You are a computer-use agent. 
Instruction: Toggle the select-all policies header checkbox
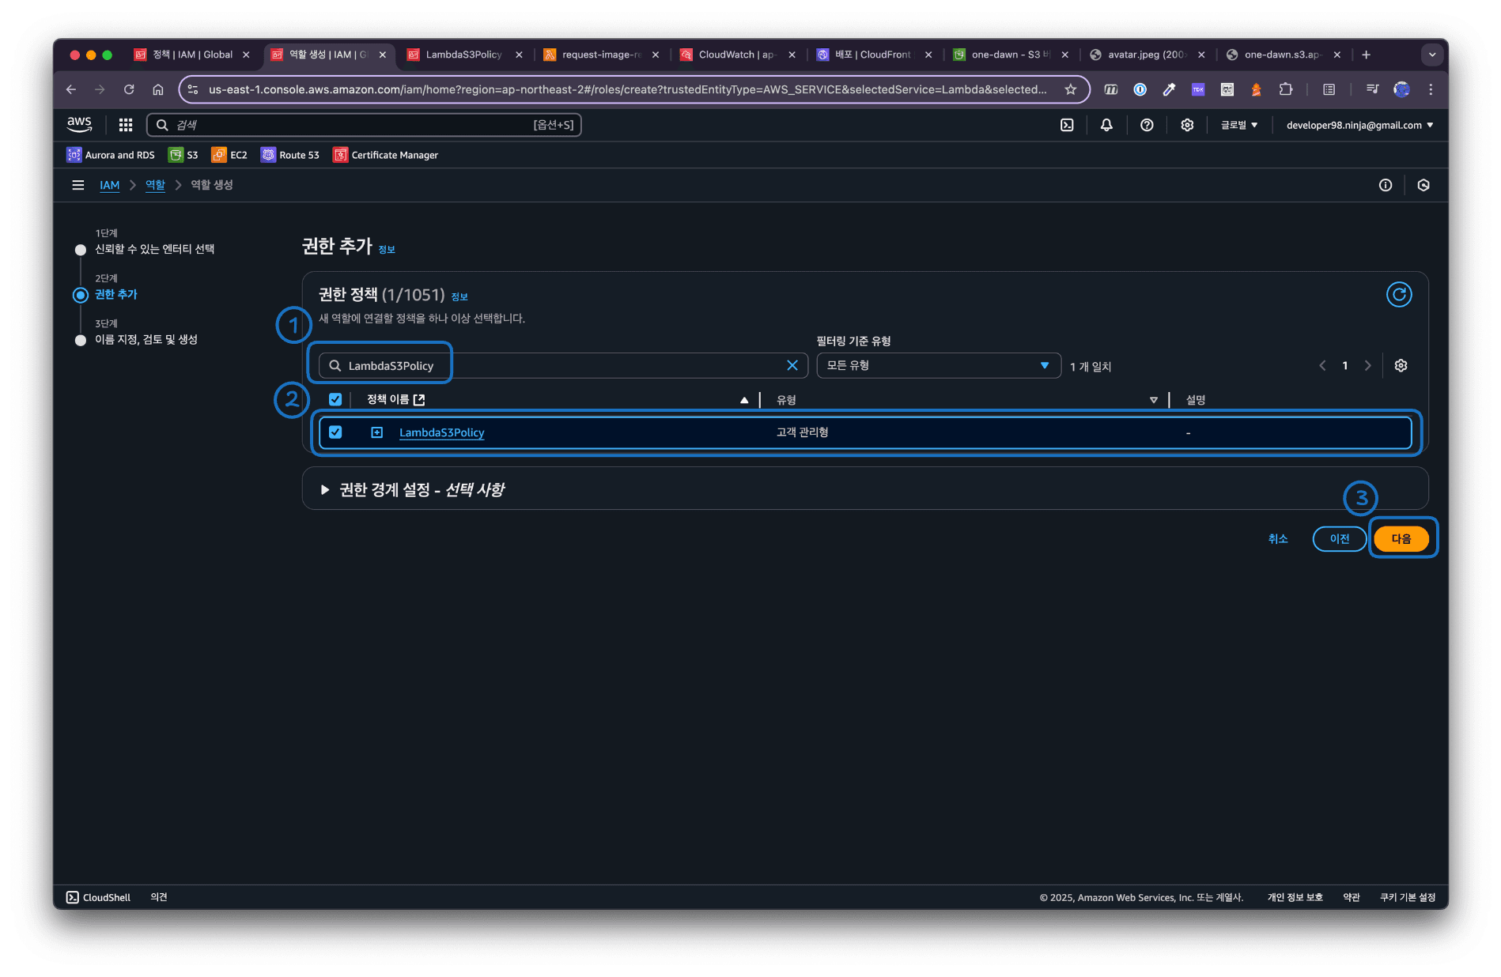pyautogui.click(x=335, y=399)
